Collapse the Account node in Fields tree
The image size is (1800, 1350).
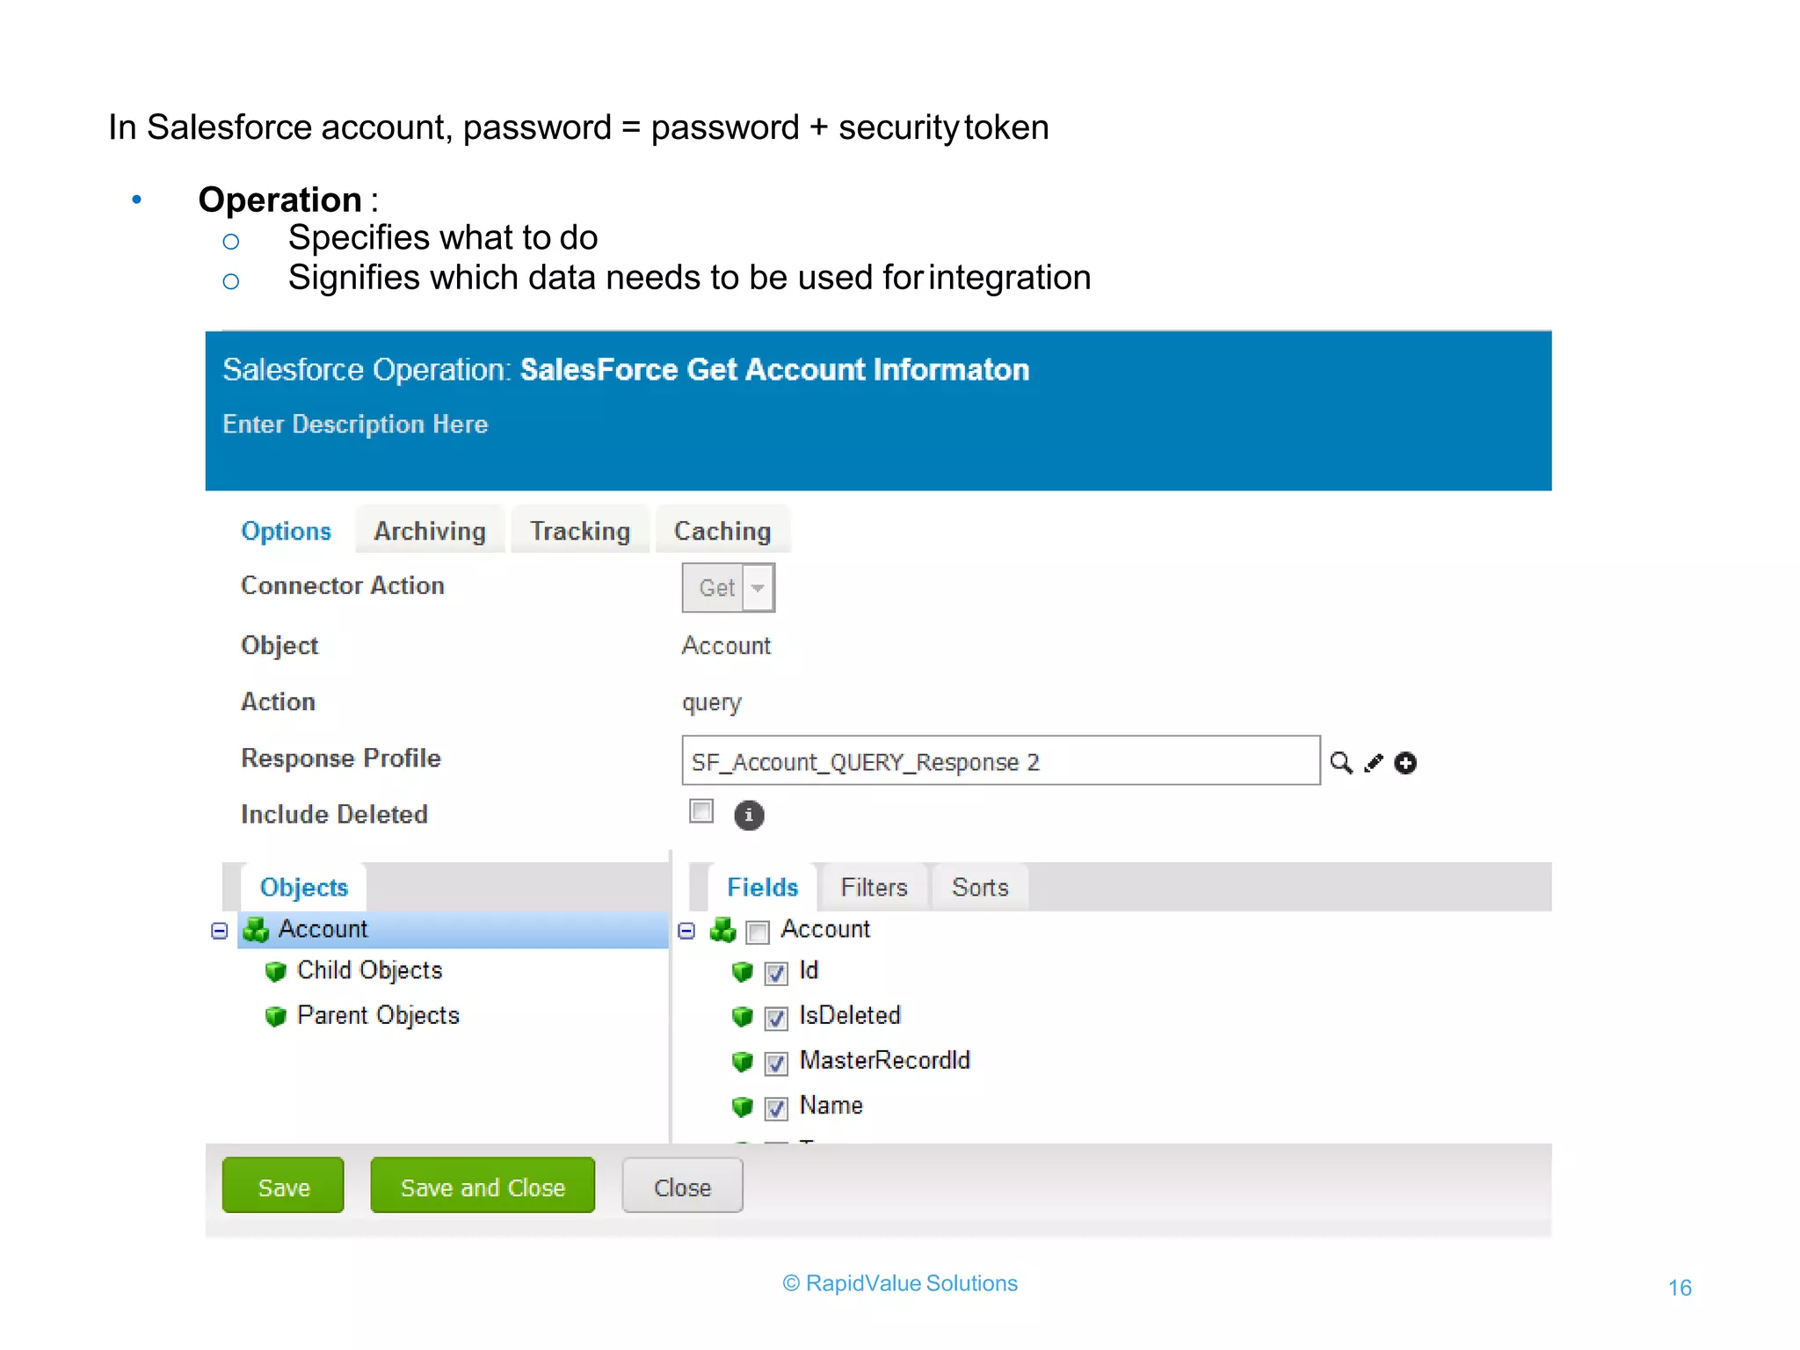(686, 930)
